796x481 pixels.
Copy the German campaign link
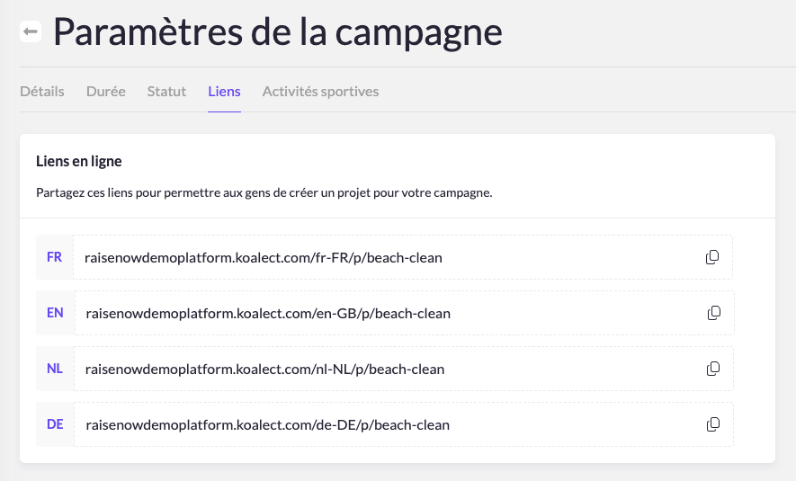pyautogui.click(x=713, y=424)
